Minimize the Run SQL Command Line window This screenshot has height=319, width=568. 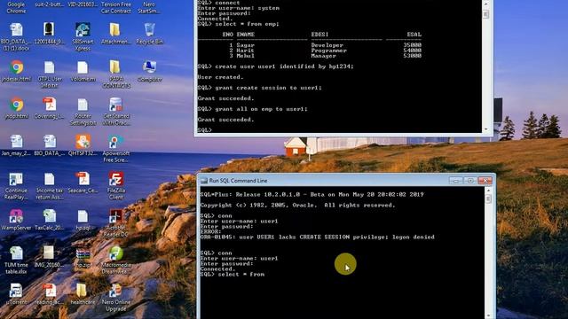click(x=455, y=180)
